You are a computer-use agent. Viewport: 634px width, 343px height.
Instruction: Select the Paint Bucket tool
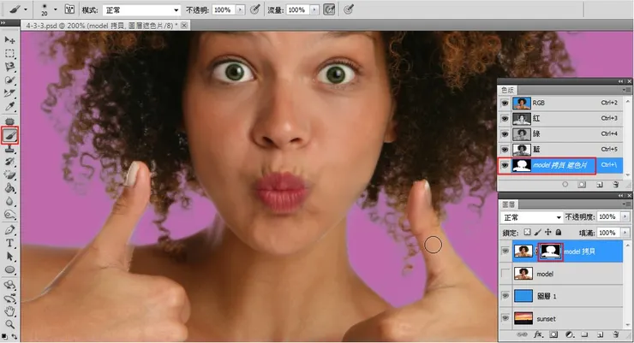pyautogui.click(x=9, y=188)
